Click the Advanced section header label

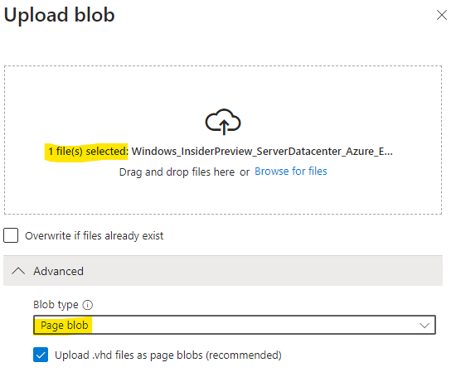[x=59, y=271]
